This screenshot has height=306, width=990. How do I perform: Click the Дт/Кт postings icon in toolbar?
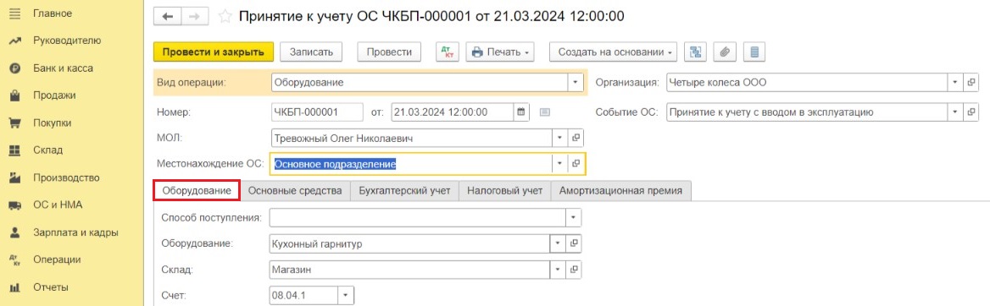(x=448, y=52)
